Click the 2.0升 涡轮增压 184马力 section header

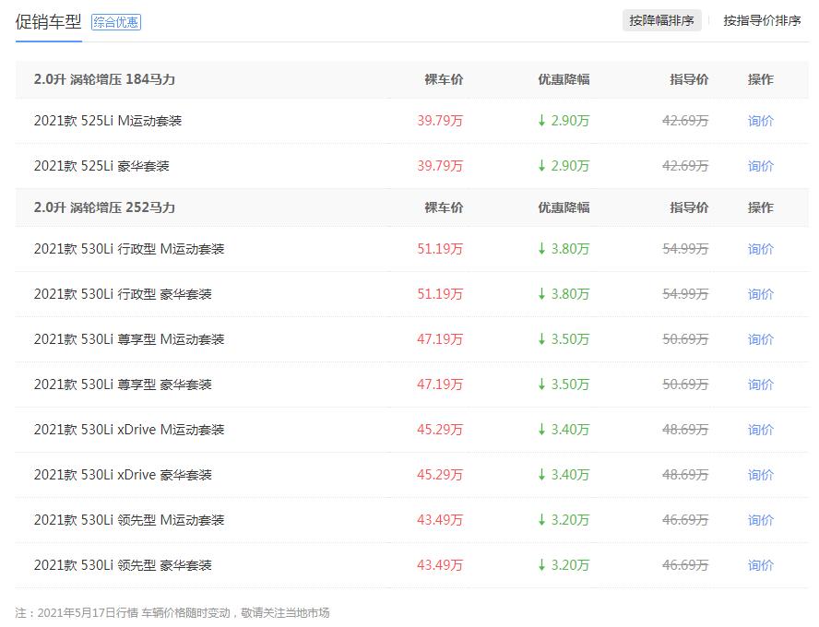pos(104,79)
